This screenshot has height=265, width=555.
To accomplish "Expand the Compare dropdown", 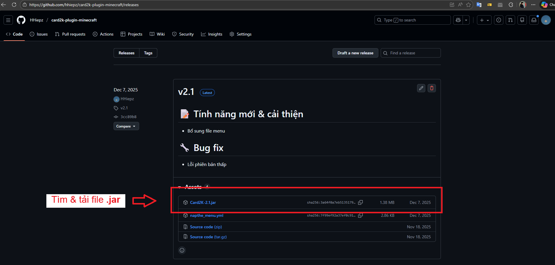I will [x=126, y=126].
